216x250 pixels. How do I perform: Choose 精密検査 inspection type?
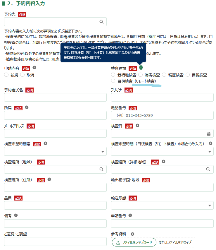point(164,75)
